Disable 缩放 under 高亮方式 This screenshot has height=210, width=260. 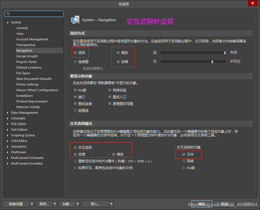tap(118, 53)
